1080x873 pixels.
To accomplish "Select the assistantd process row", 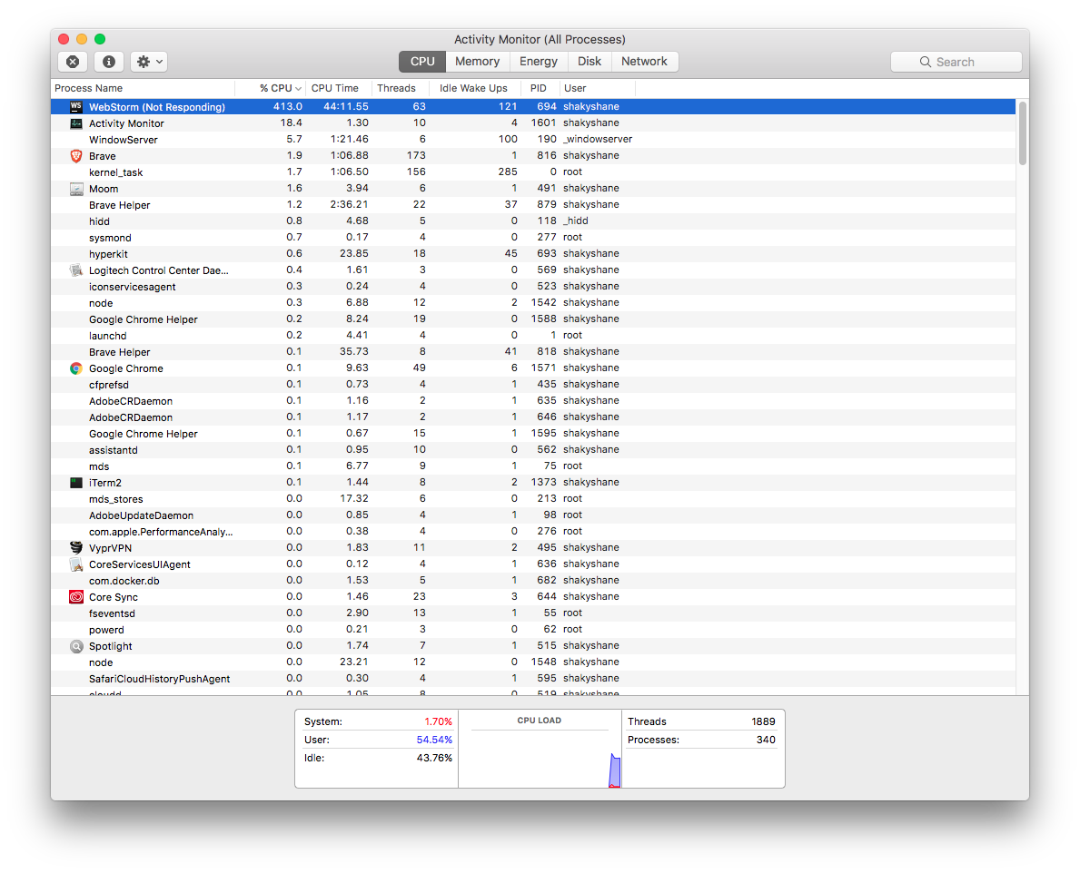I will pyautogui.click(x=533, y=450).
